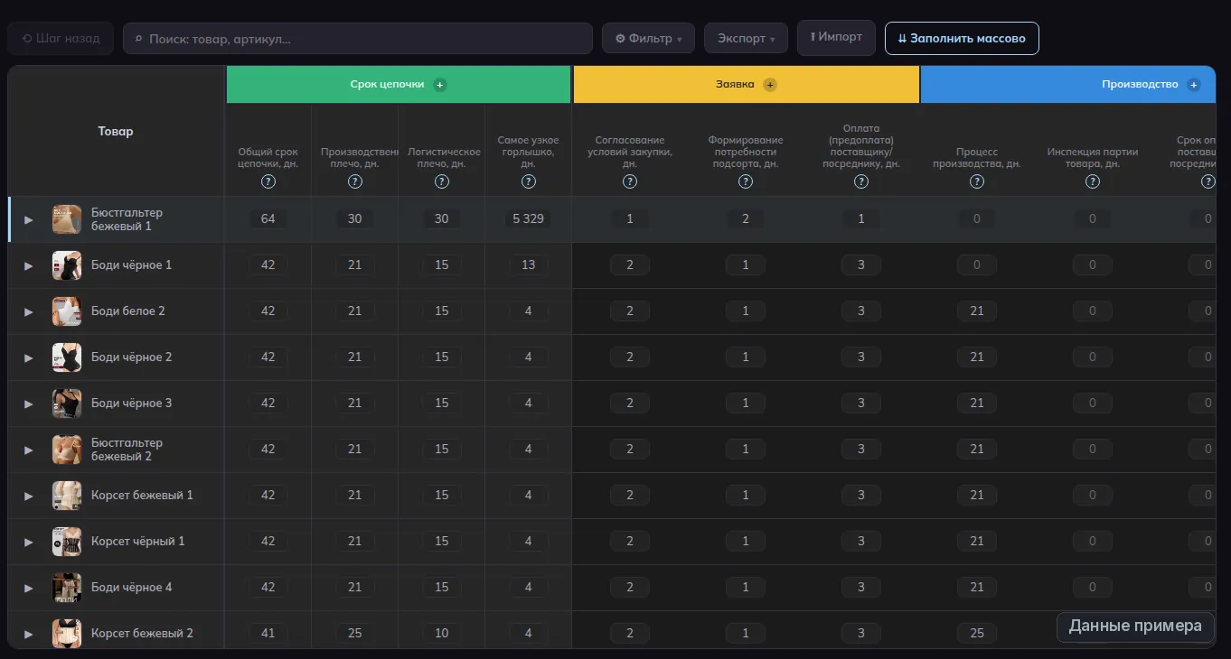Viewport: 1231px width, 659px height.
Task: Click the Шаг назад button
Action: [x=61, y=39]
